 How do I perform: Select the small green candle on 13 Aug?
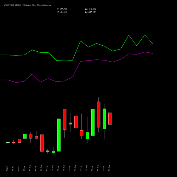(70, 124)
